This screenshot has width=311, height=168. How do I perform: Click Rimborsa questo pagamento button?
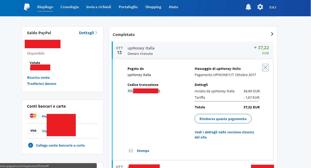coord(223,119)
